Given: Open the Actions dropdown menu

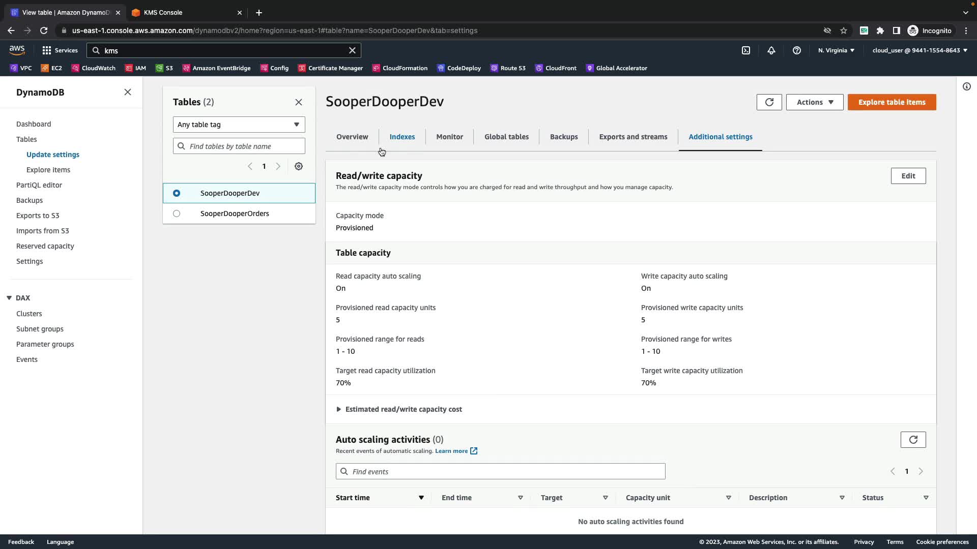Looking at the screenshot, I should click(814, 102).
